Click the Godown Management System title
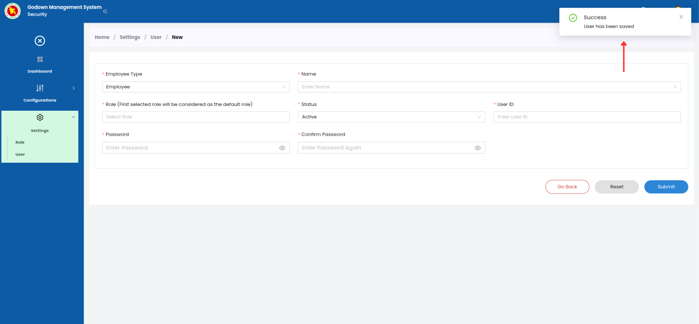The width and height of the screenshot is (699, 324). pyautogui.click(x=64, y=7)
